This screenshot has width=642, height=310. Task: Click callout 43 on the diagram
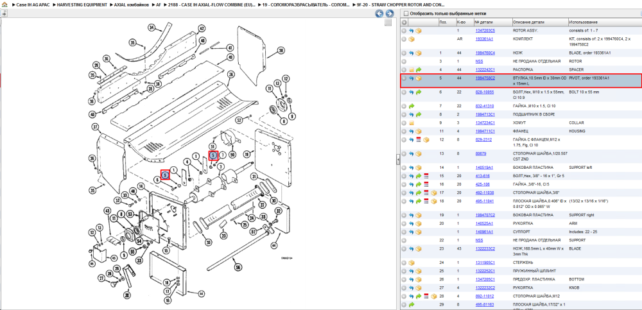click(107, 211)
